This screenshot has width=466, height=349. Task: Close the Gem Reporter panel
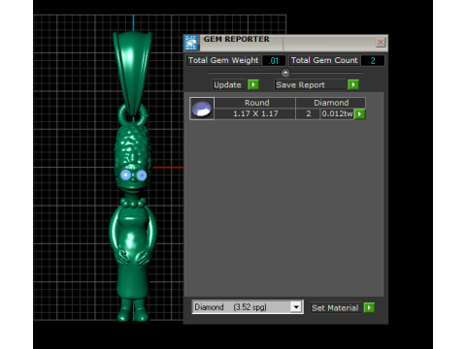(x=381, y=42)
